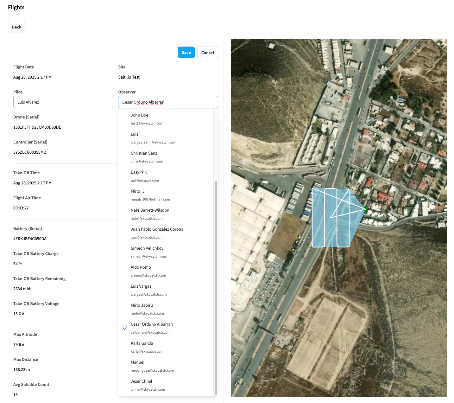Select Mirlo_3 from the dropdown list

point(166,195)
